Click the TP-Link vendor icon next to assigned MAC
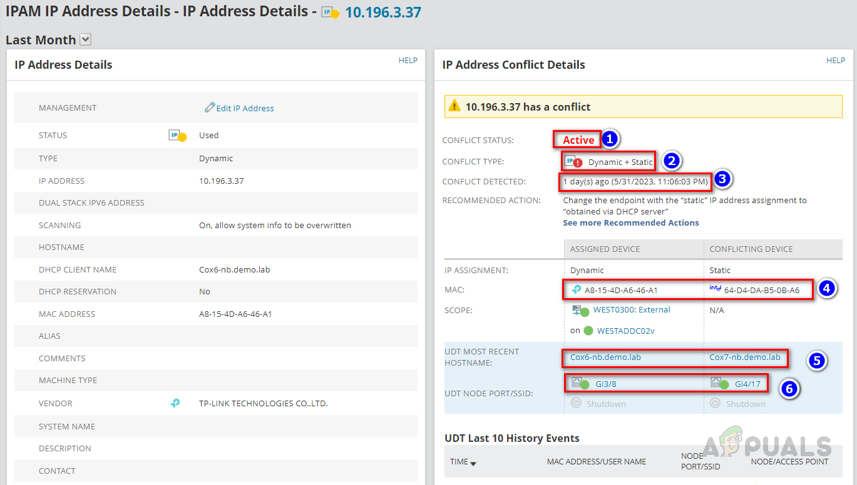 coord(576,289)
